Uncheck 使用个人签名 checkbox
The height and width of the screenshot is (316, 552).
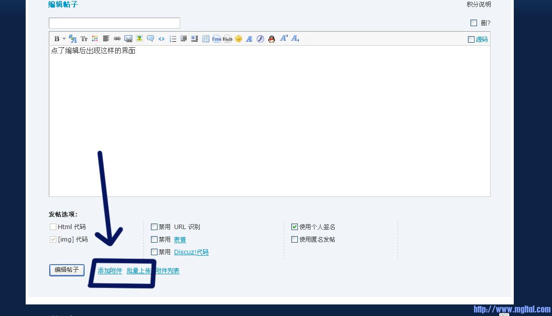(x=295, y=227)
